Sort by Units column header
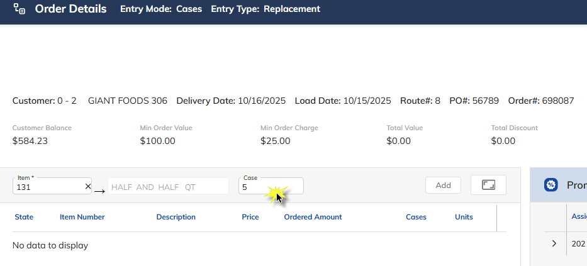This screenshot has height=266, width=587. [464, 217]
